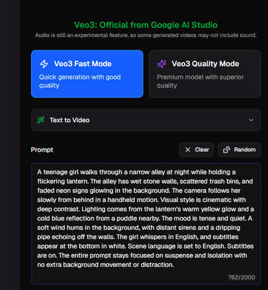
Task: Click 'Quick generation with good quality' description
Action: click(80, 81)
